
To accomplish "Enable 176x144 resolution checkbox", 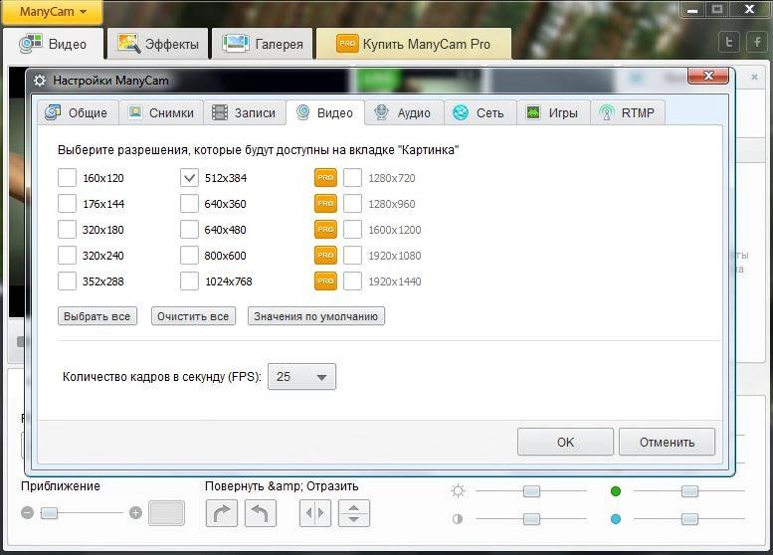I will click(67, 204).
